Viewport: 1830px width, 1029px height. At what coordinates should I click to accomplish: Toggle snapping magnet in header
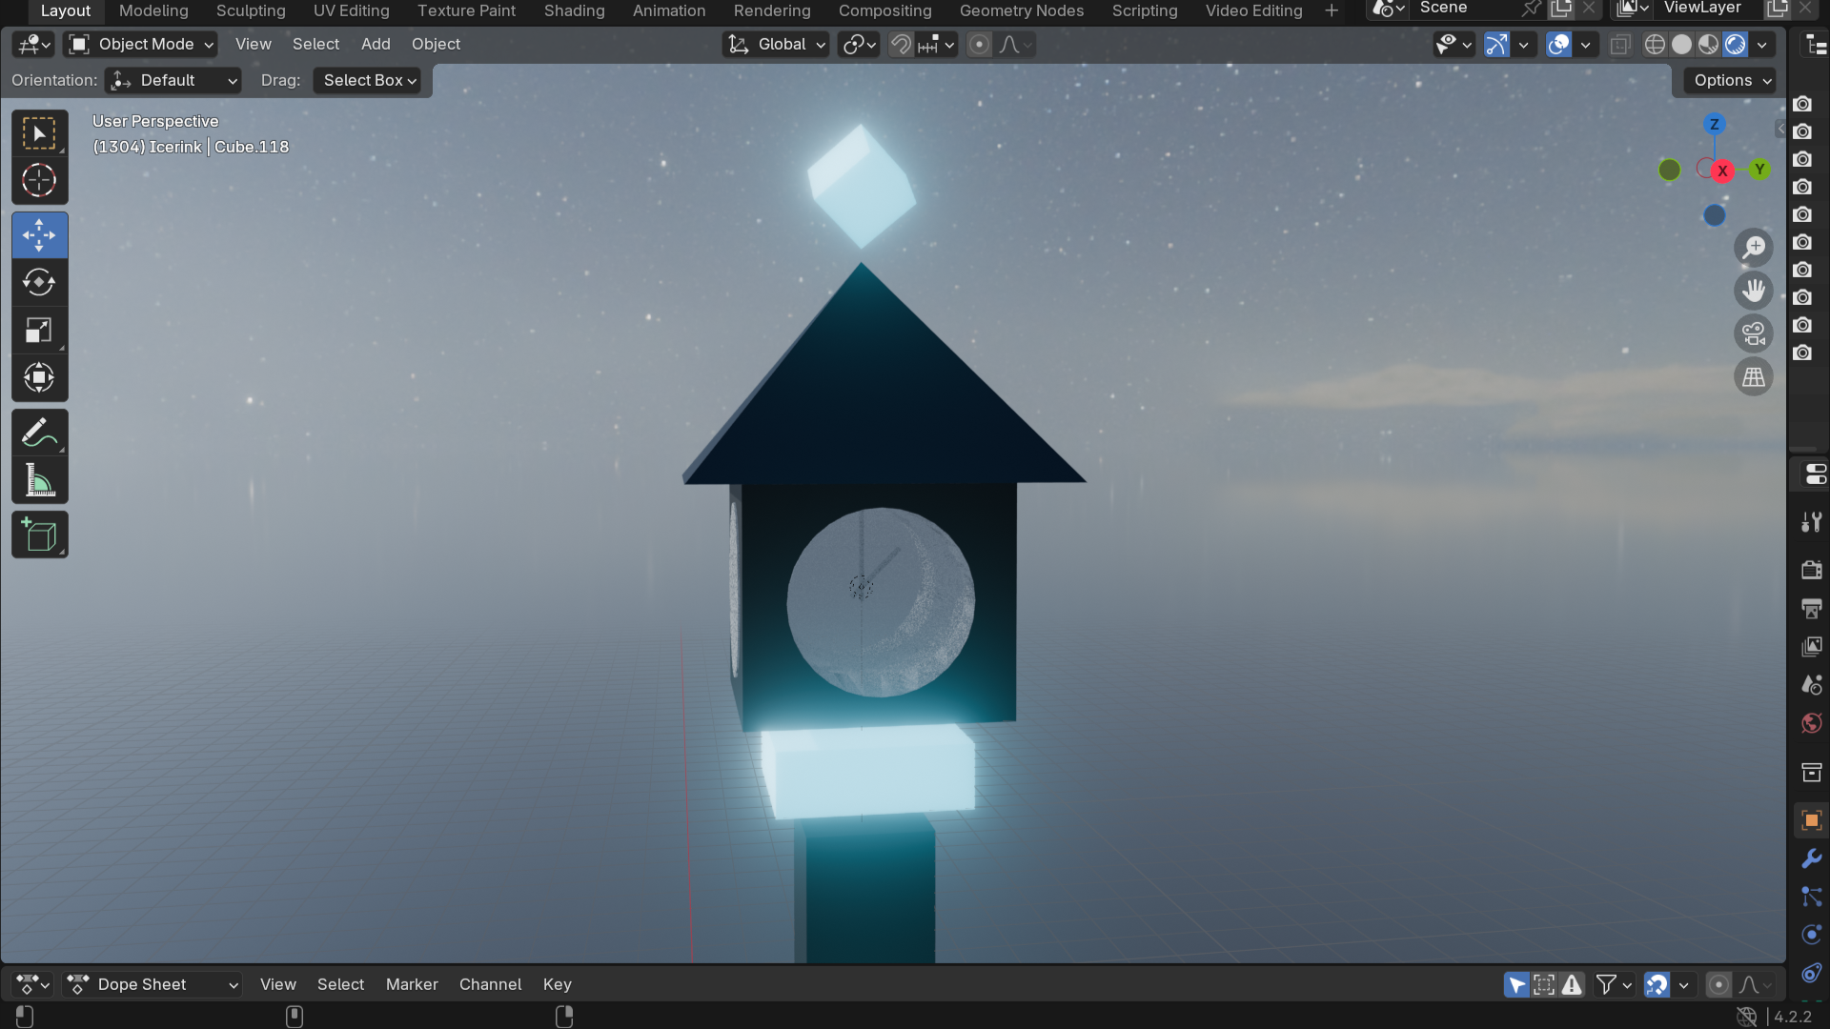click(x=901, y=45)
